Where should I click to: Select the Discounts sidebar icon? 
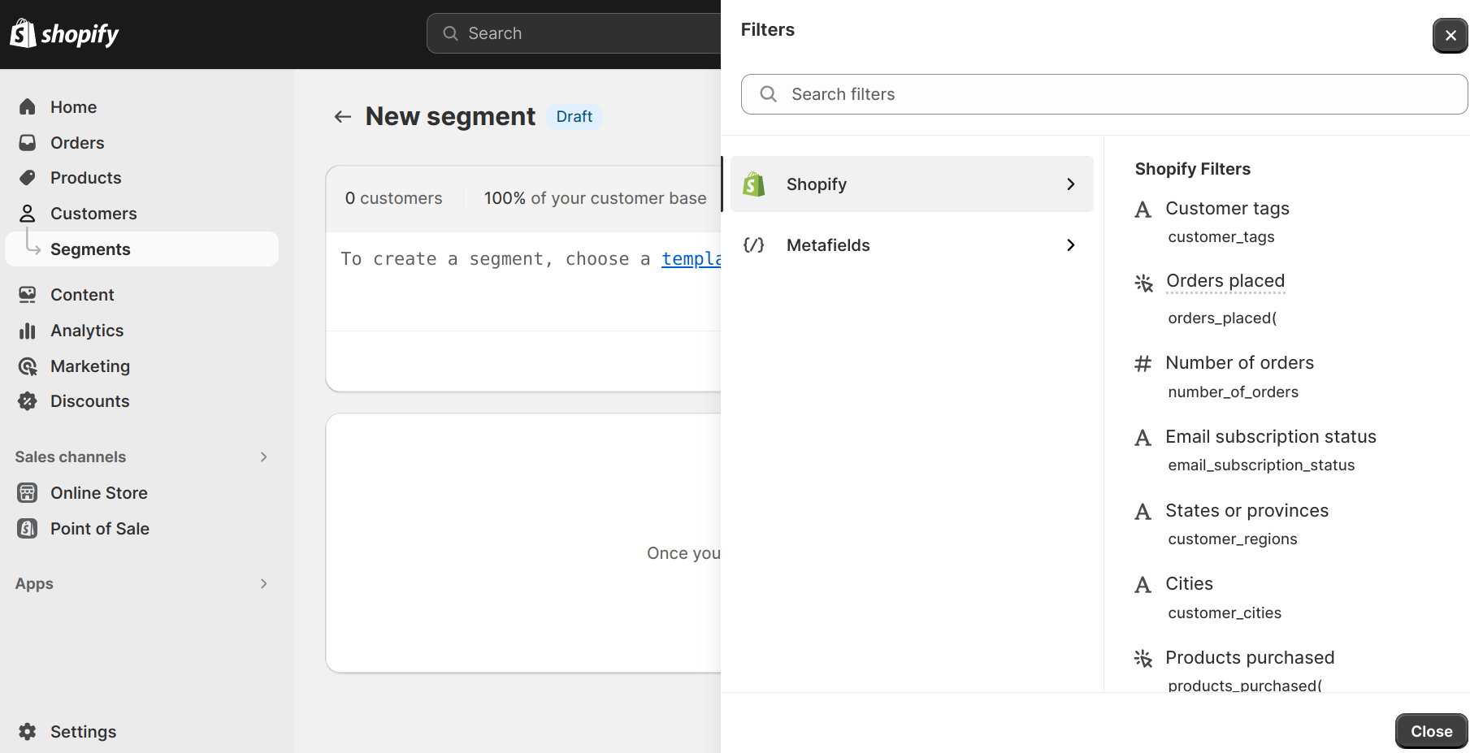click(27, 400)
